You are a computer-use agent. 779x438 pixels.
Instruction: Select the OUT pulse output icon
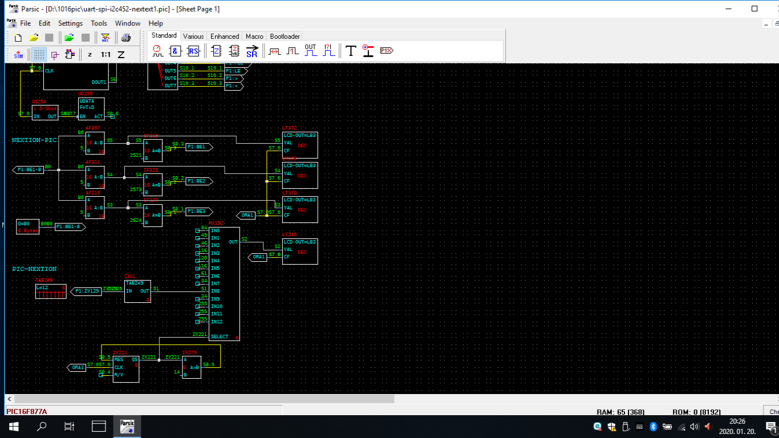pos(310,51)
